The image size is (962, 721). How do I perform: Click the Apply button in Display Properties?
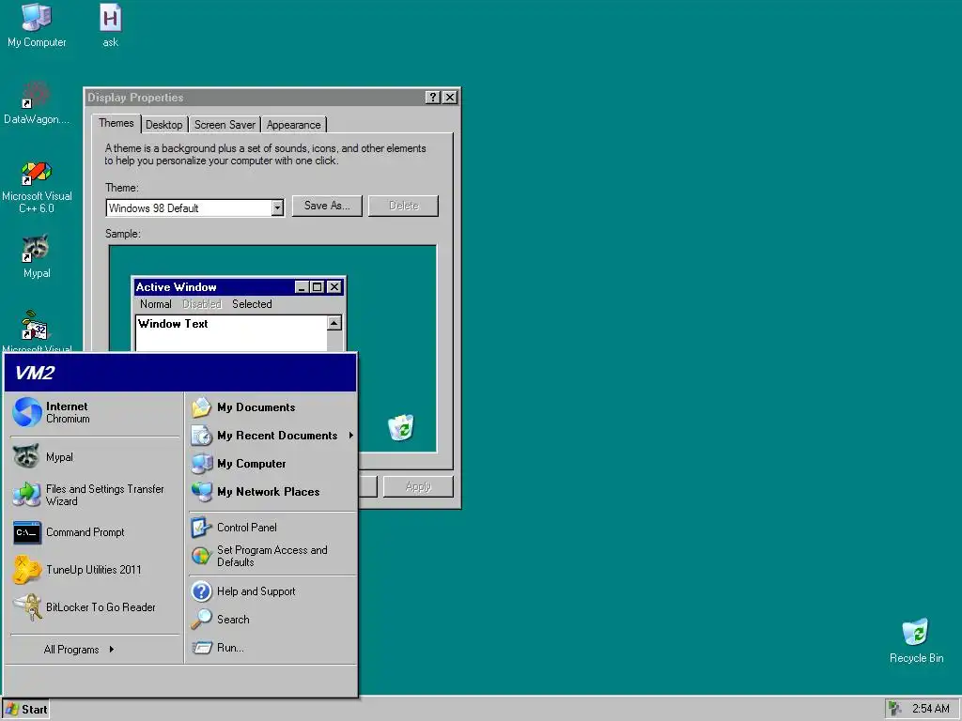coord(418,487)
